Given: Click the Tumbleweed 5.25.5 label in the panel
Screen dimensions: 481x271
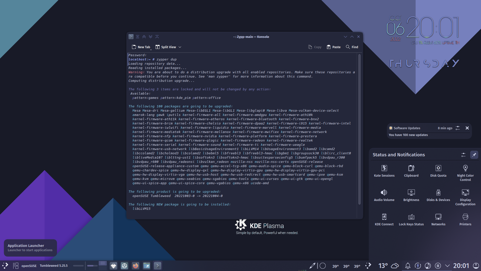Looking at the screenshot, I should pyautogui.click(x=54, y=265).
